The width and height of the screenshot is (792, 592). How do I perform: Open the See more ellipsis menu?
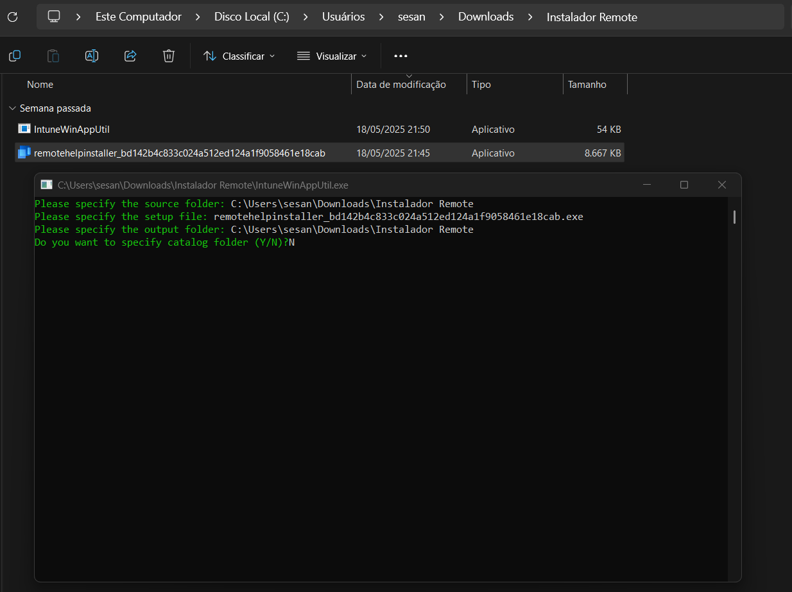pos(400,56)
